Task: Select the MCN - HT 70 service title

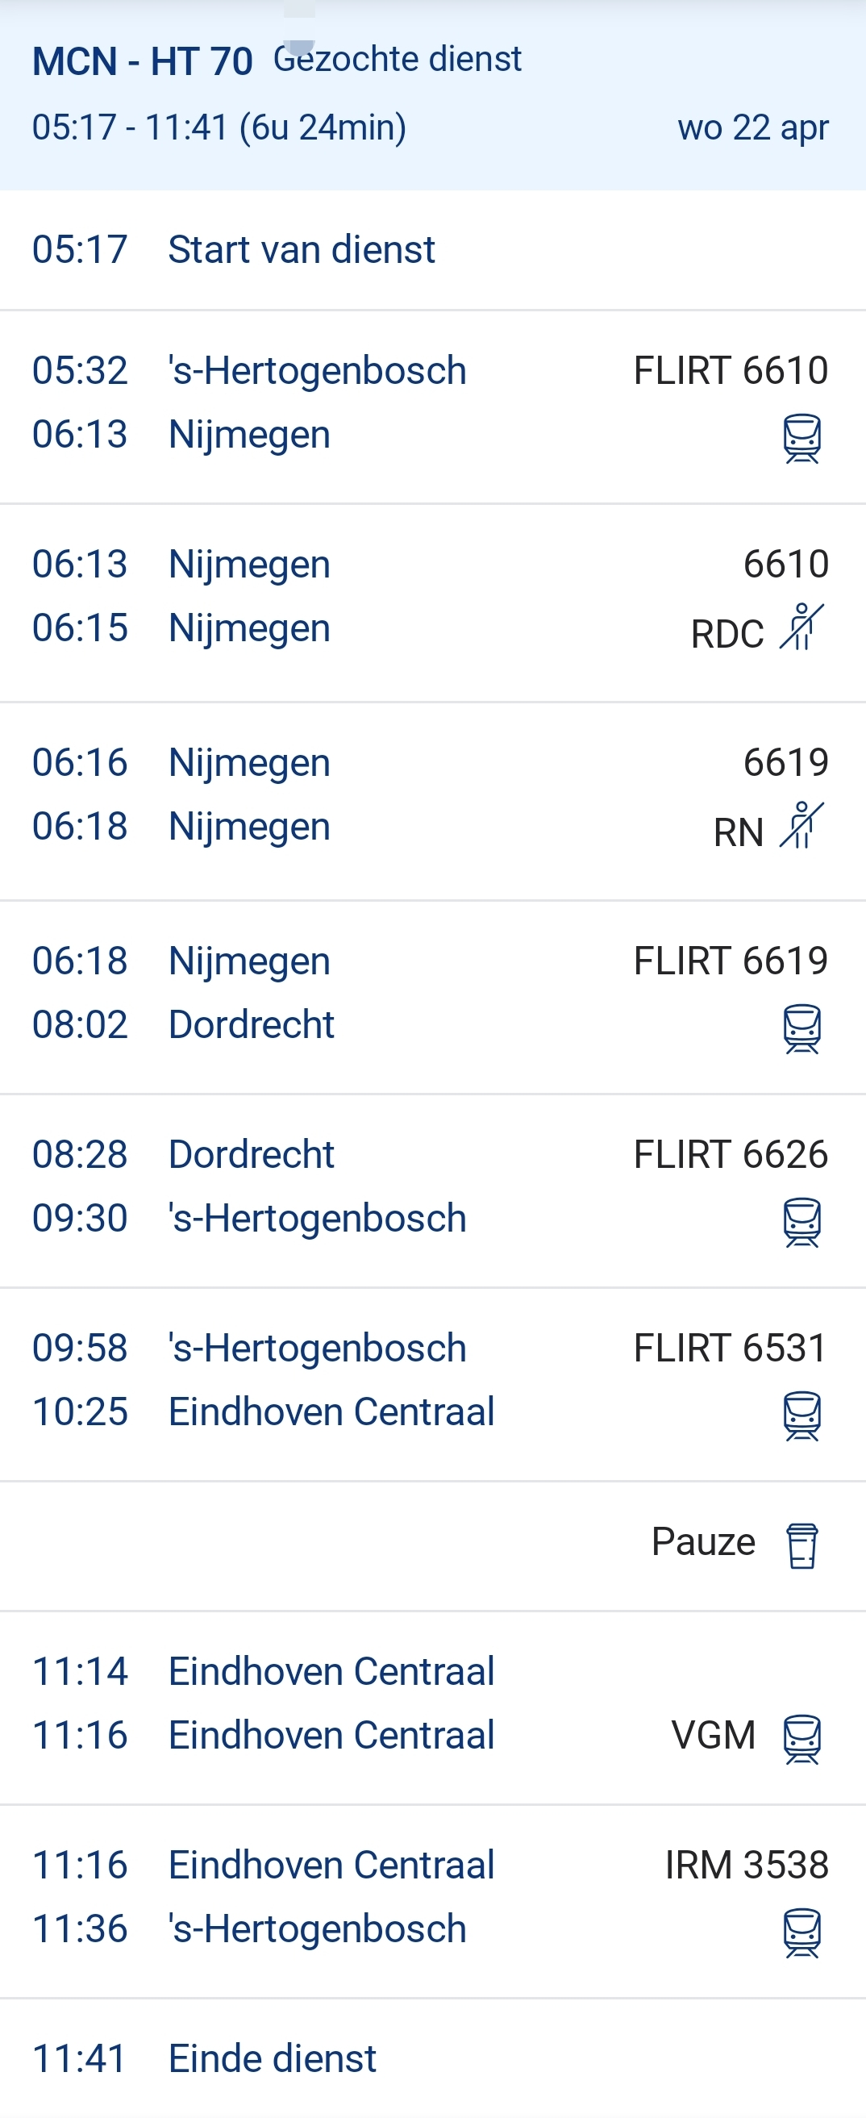Action: coord(142,61)
